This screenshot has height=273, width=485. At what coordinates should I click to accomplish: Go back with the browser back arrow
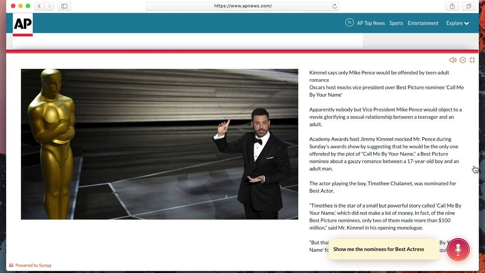click(x=39, y=6)
